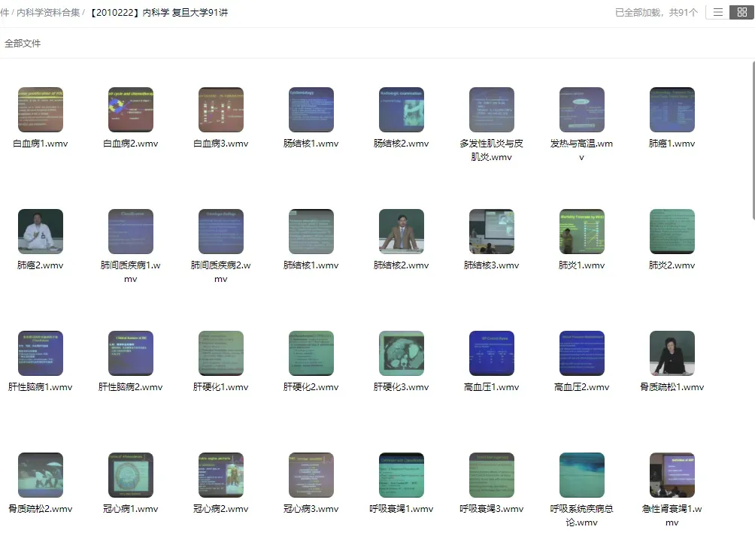Open video thumbnail 肺癌1.wmv
The width and height of the screenshot is (755, 533).
click(672, 110)
